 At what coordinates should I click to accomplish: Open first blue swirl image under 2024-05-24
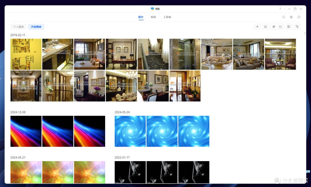click(x=130, y=131)
